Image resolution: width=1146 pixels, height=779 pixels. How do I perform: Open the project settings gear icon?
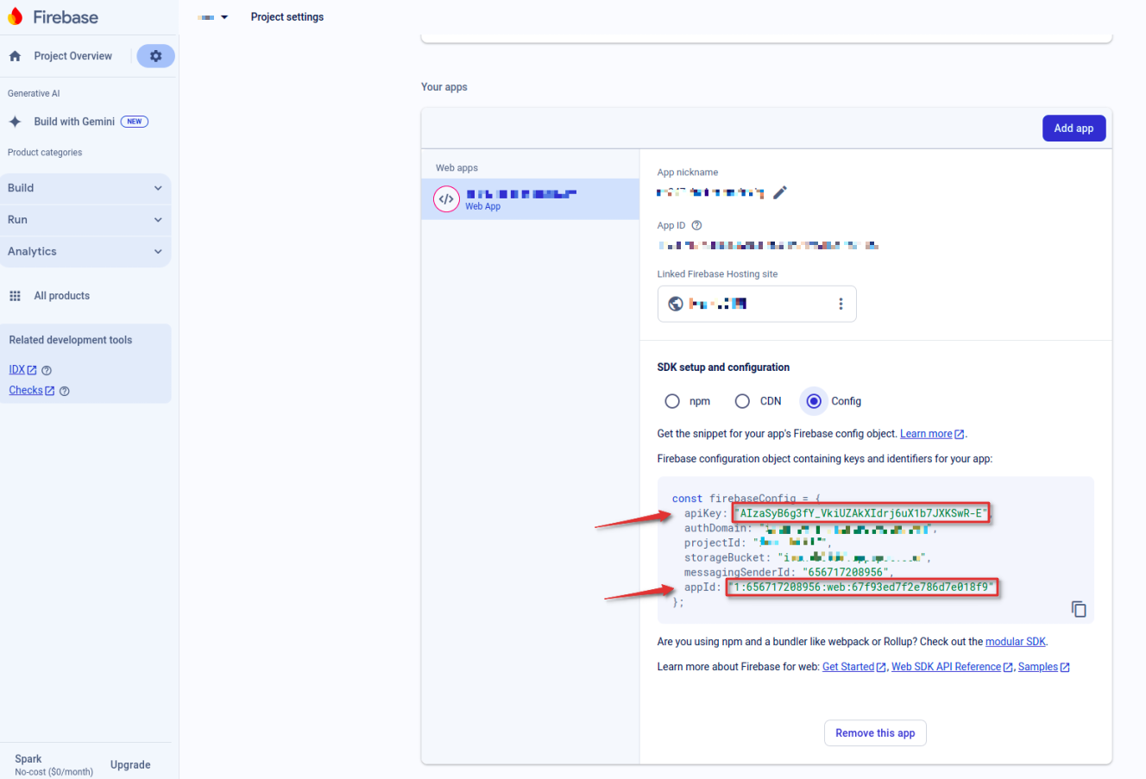[x=155, y=56]
